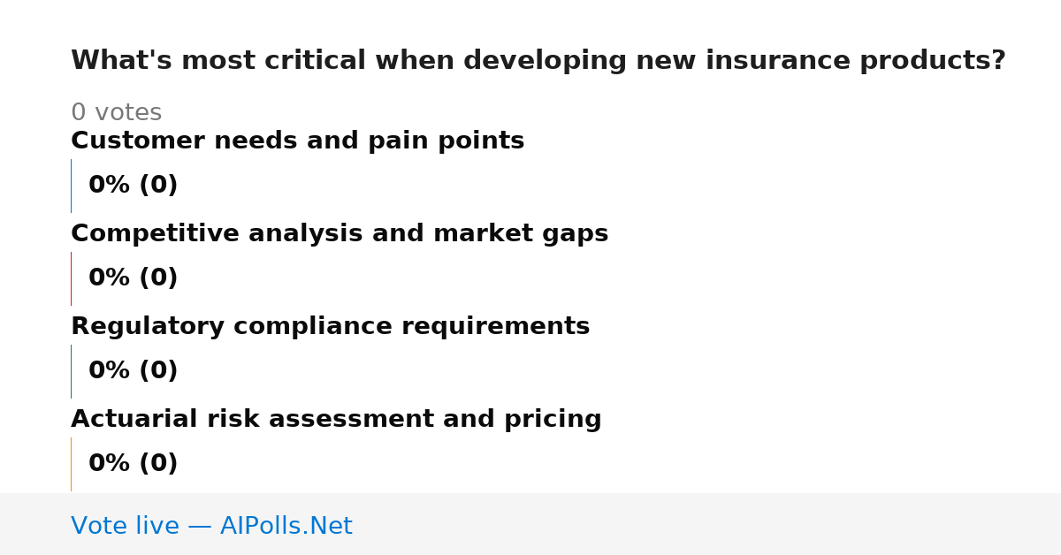Click the red bar under Competitive analysis
This screenshot has width=1061, height=555.
tap(71, 278)
